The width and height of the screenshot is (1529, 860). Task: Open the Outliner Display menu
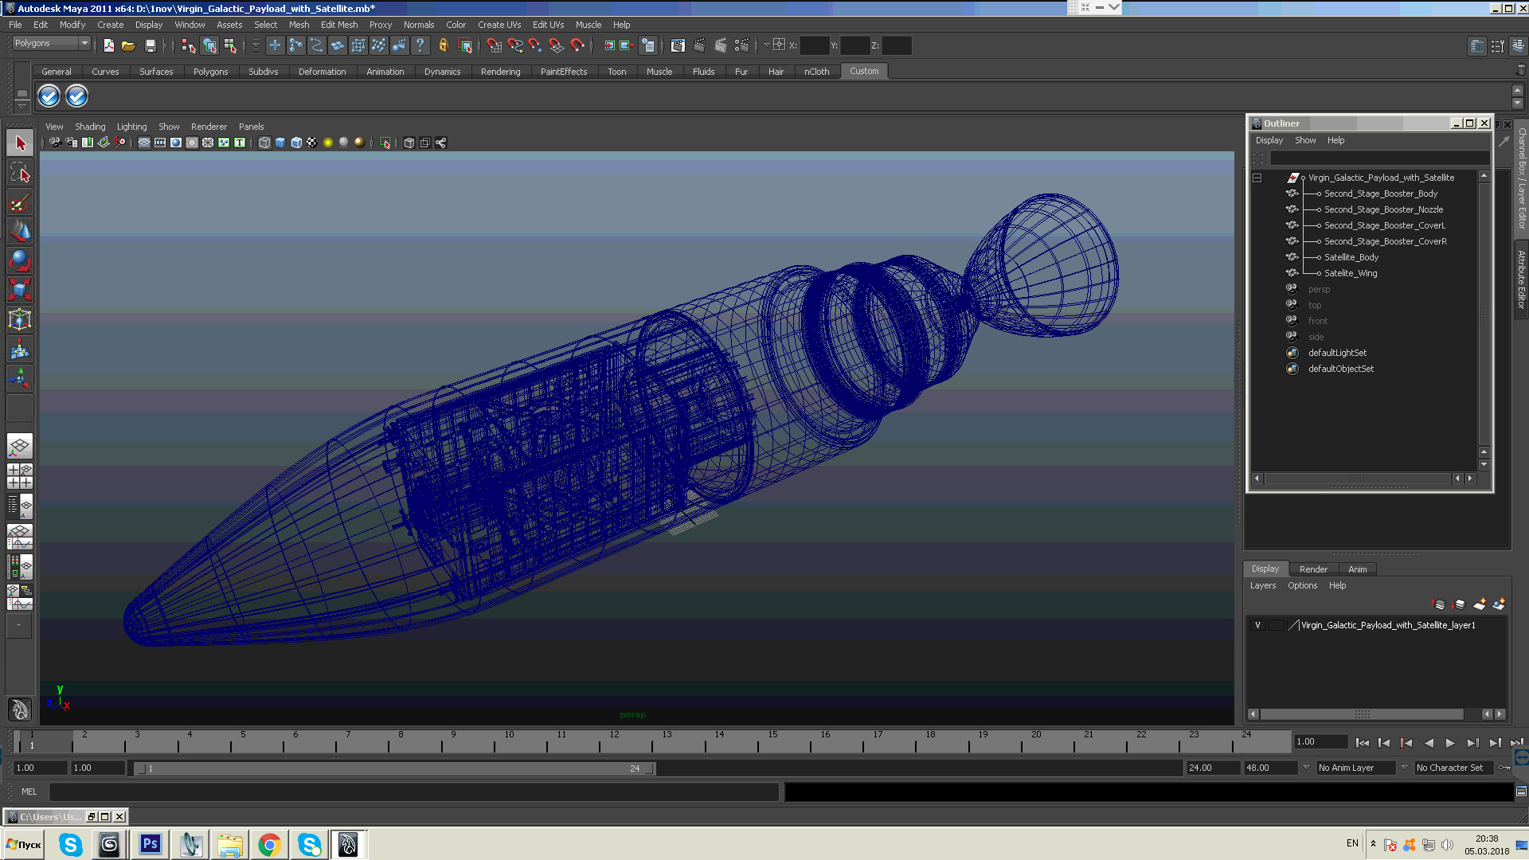[x=1269, y=140]
